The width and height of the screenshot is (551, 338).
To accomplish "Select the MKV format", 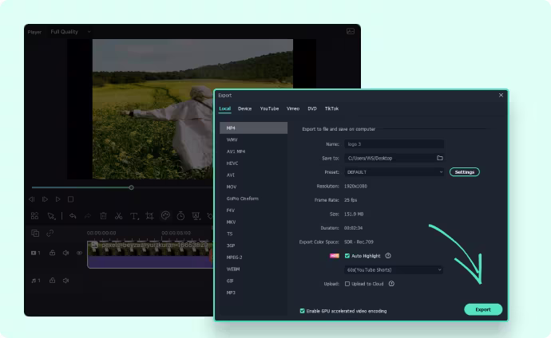I will [x=253, y=222].
